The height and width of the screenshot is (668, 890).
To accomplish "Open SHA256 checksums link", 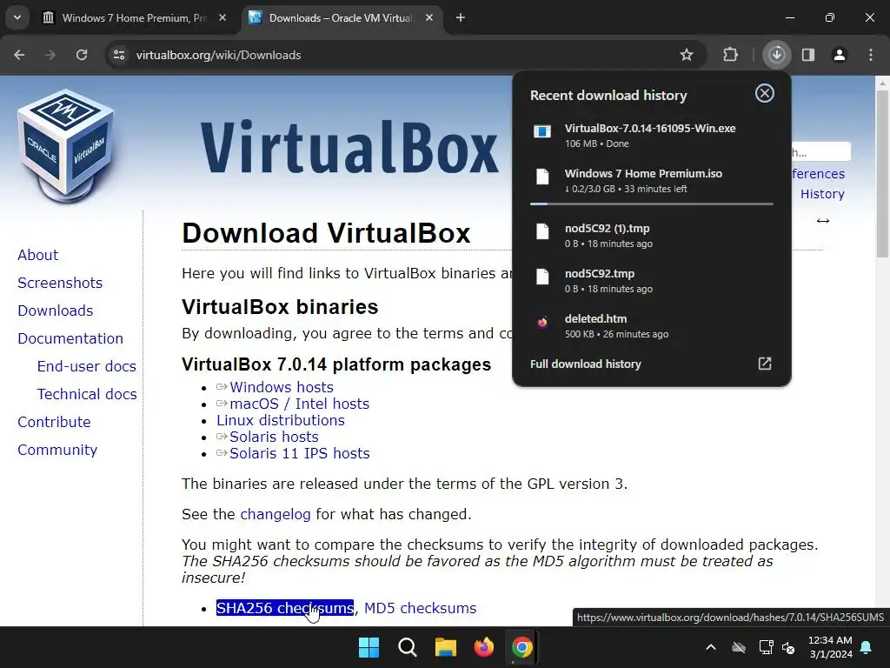I will coord(285,608).
